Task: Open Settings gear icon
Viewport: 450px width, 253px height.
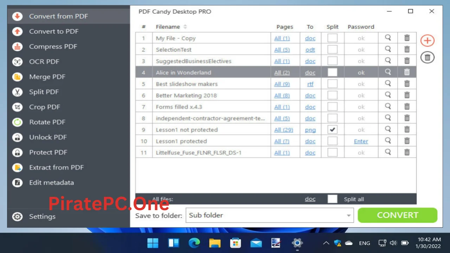Action: click(17, 216)
